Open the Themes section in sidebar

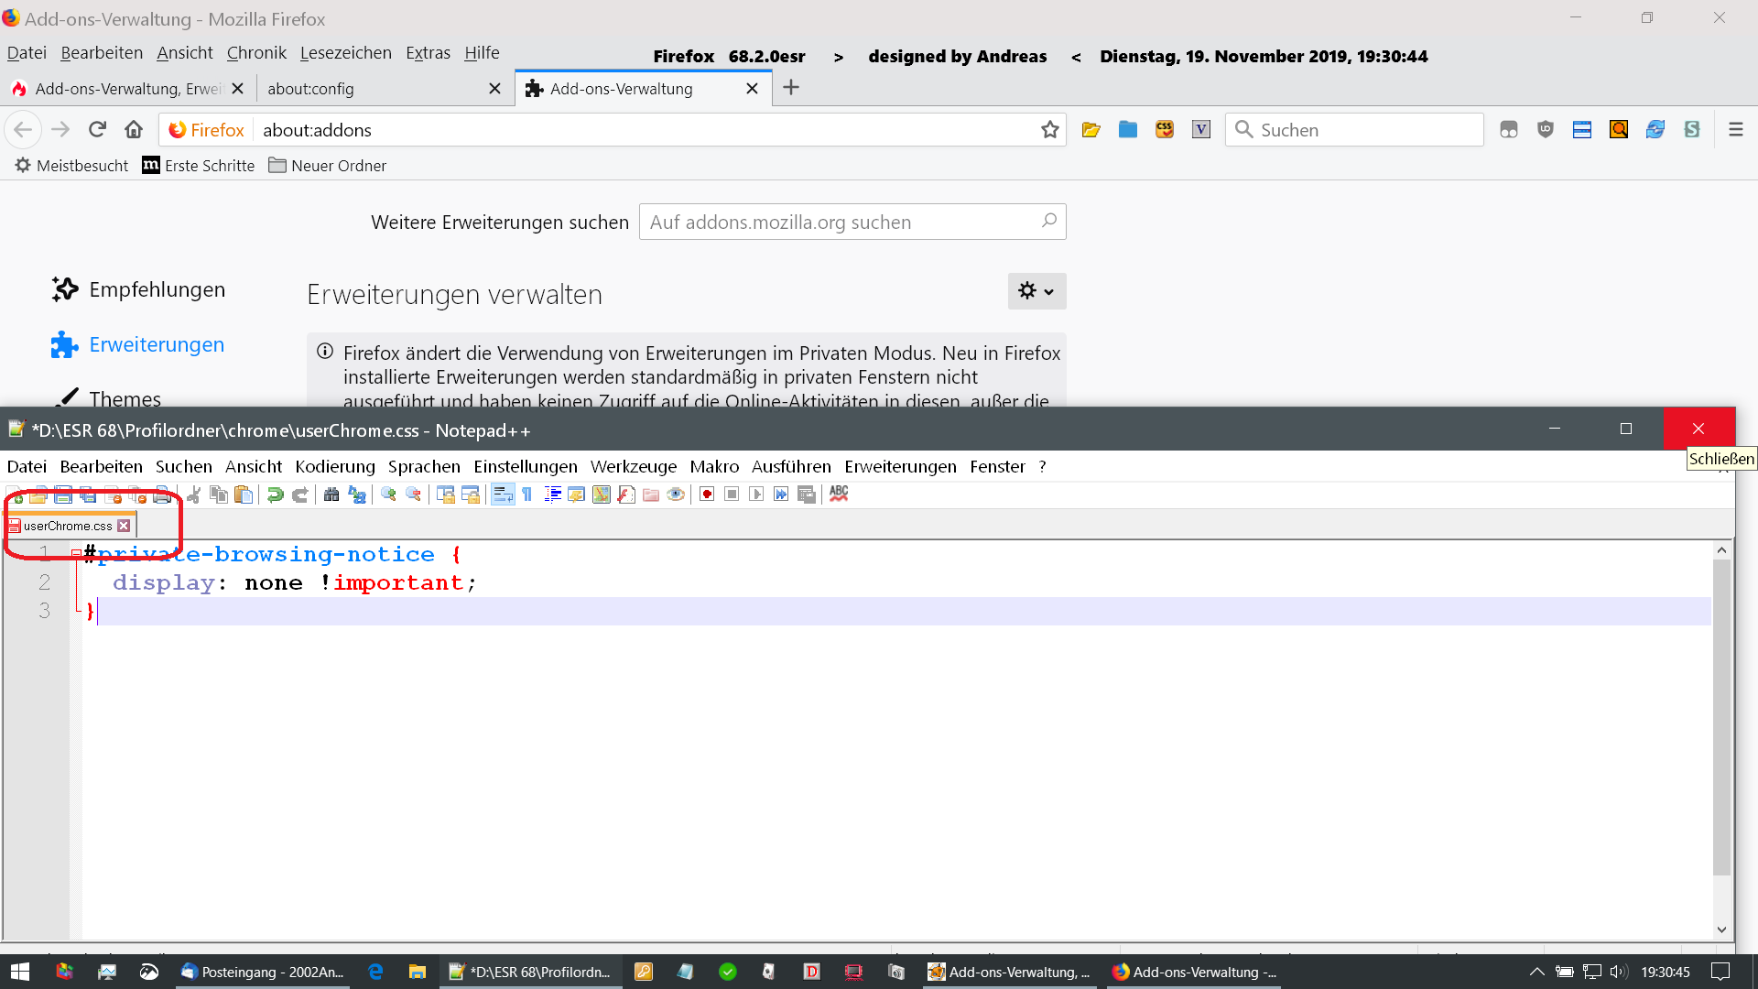(x=125, y=399)
